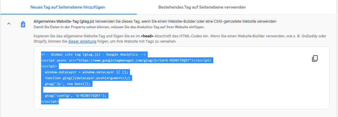338x117 pixels.
Task: Click the function gtag() code line
Action: click(87, 78)
